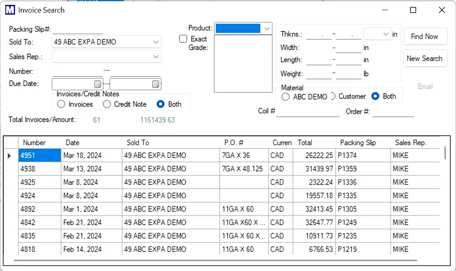This screenshot has height=271, width=456.
Task: Click inside the Packing Slip# input field
Action: click(x=77, y=29)
